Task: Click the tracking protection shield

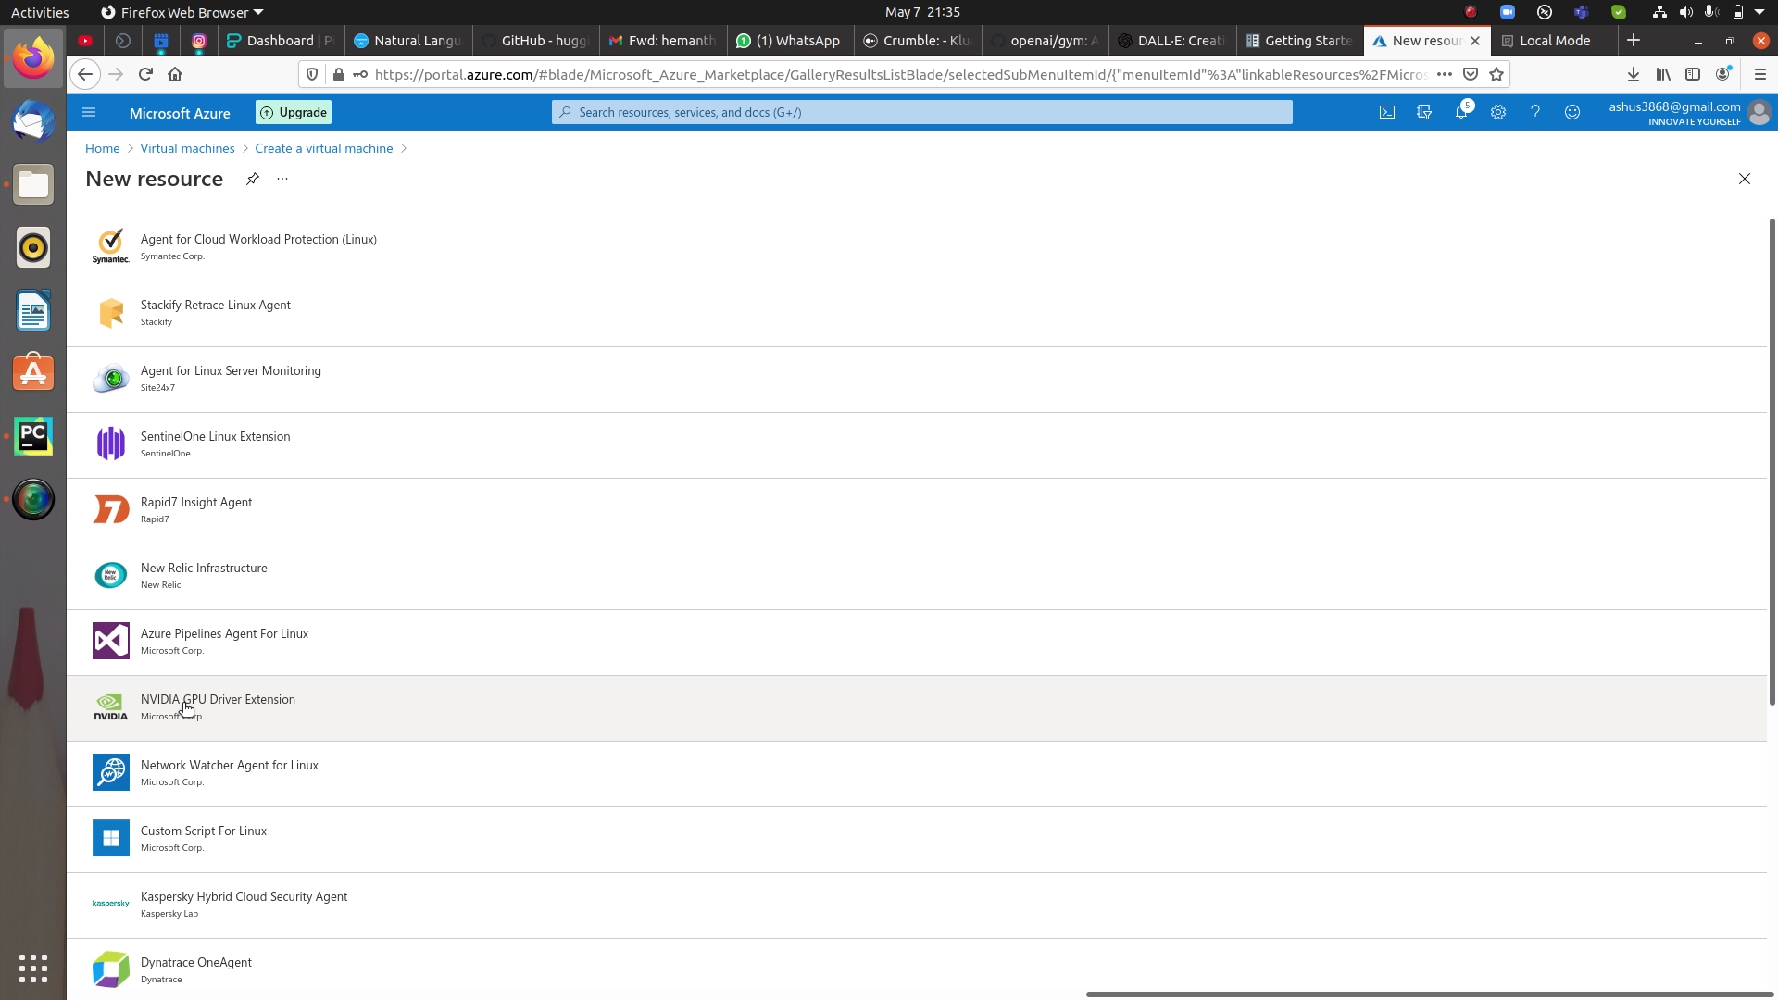Action: tap(311, 74)
